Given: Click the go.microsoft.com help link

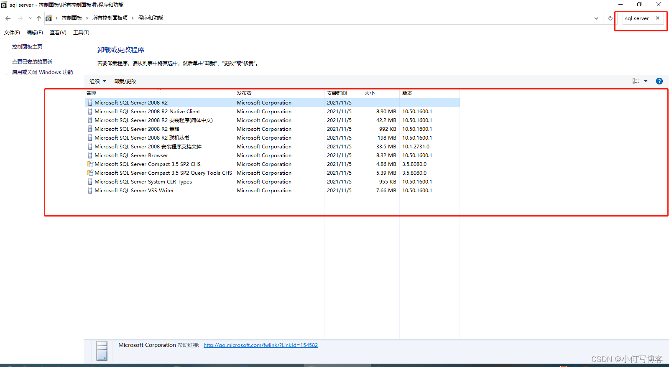Looking at the screenshot, I should click(x=260, y=345).
